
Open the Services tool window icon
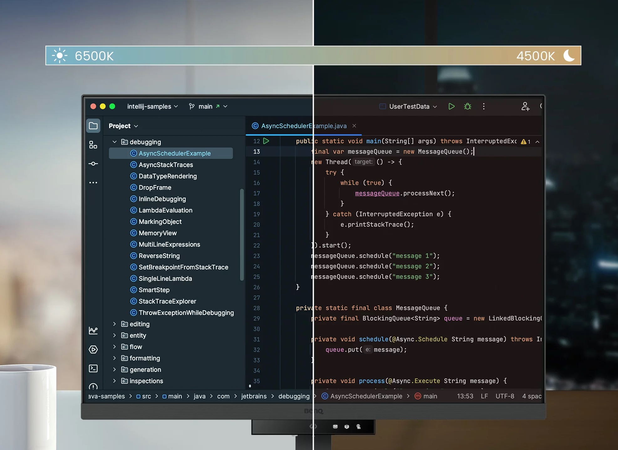(93, 349)
